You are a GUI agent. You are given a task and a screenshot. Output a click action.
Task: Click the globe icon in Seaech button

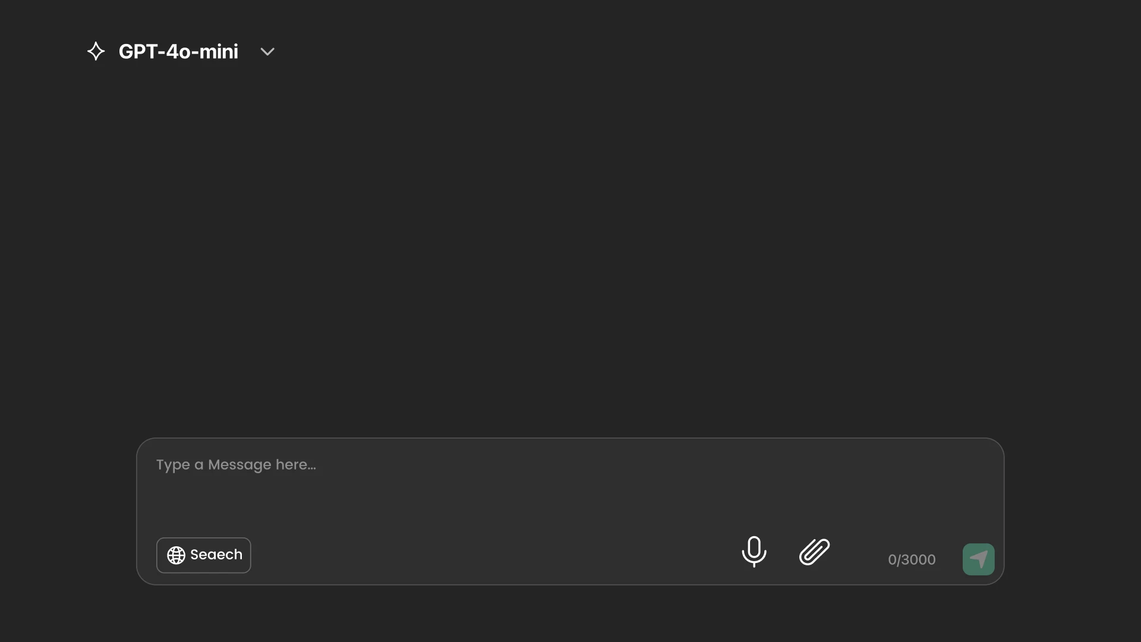click(176, 555)
